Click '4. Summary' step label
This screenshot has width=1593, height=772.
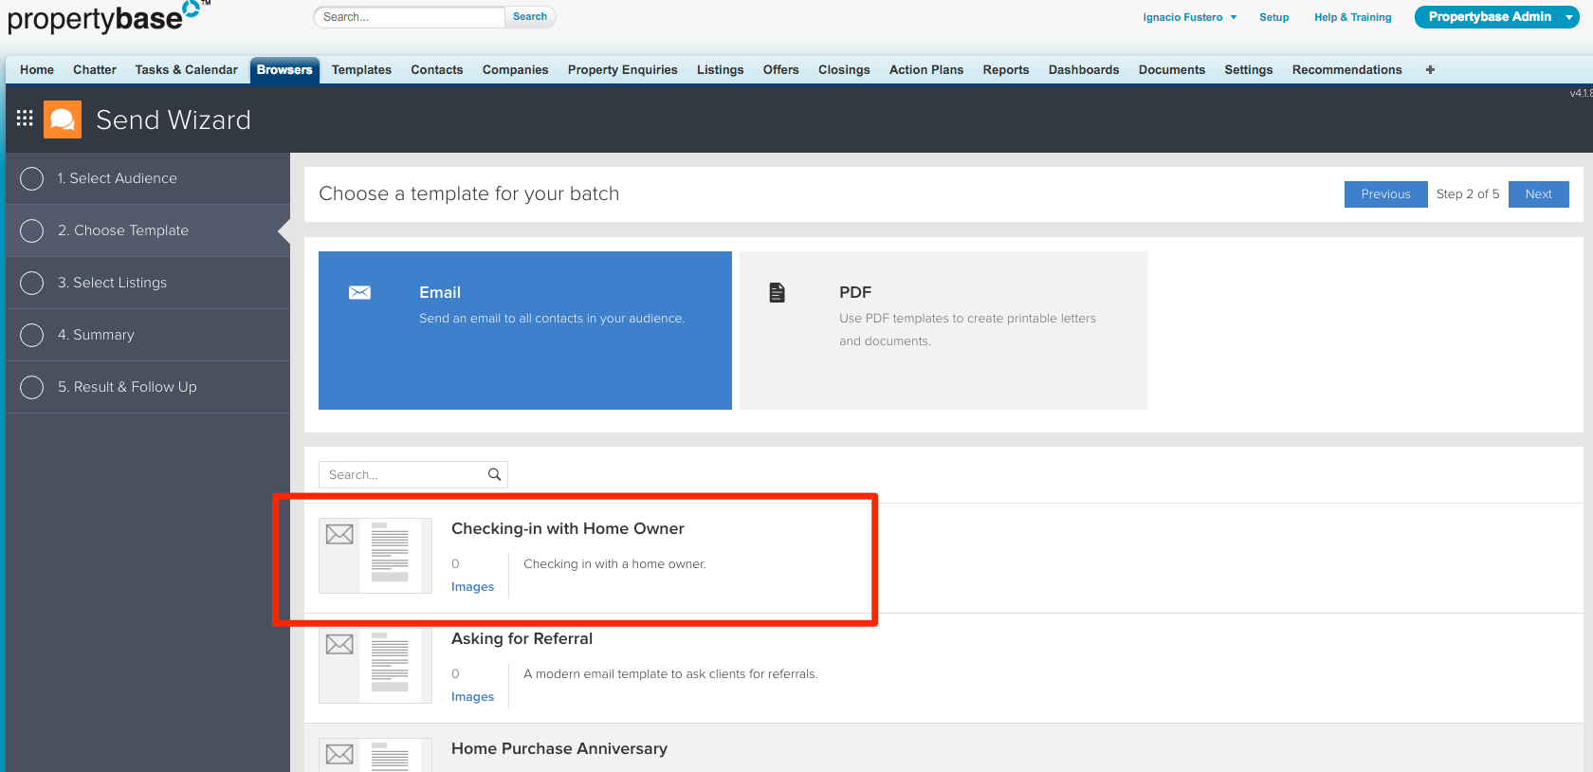[x=96, y=335]
